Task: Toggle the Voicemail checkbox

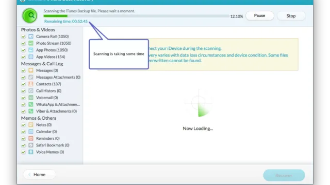Action: (23, 98)
